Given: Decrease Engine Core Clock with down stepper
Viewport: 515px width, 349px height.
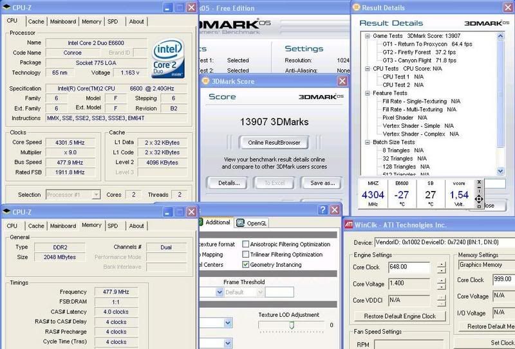Looking at the screenshot, I should [x=442, y=271].
